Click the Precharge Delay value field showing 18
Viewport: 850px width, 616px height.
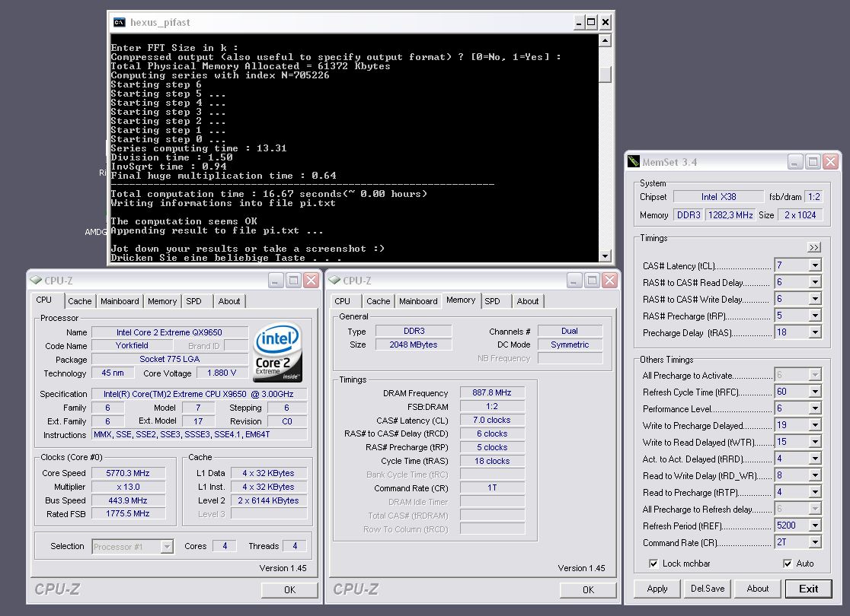click(x=791, y=332)
